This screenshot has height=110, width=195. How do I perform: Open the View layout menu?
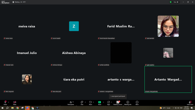point(176,2)
